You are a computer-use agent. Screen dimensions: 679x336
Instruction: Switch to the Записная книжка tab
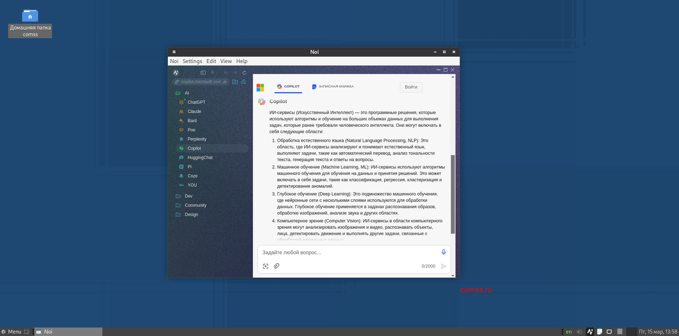point(333,86)
